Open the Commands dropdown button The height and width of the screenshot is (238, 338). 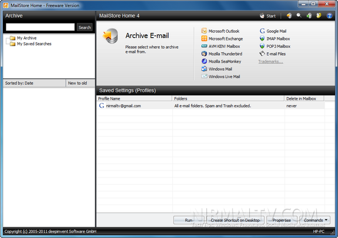pyautogui.click(x=314, y=220)
